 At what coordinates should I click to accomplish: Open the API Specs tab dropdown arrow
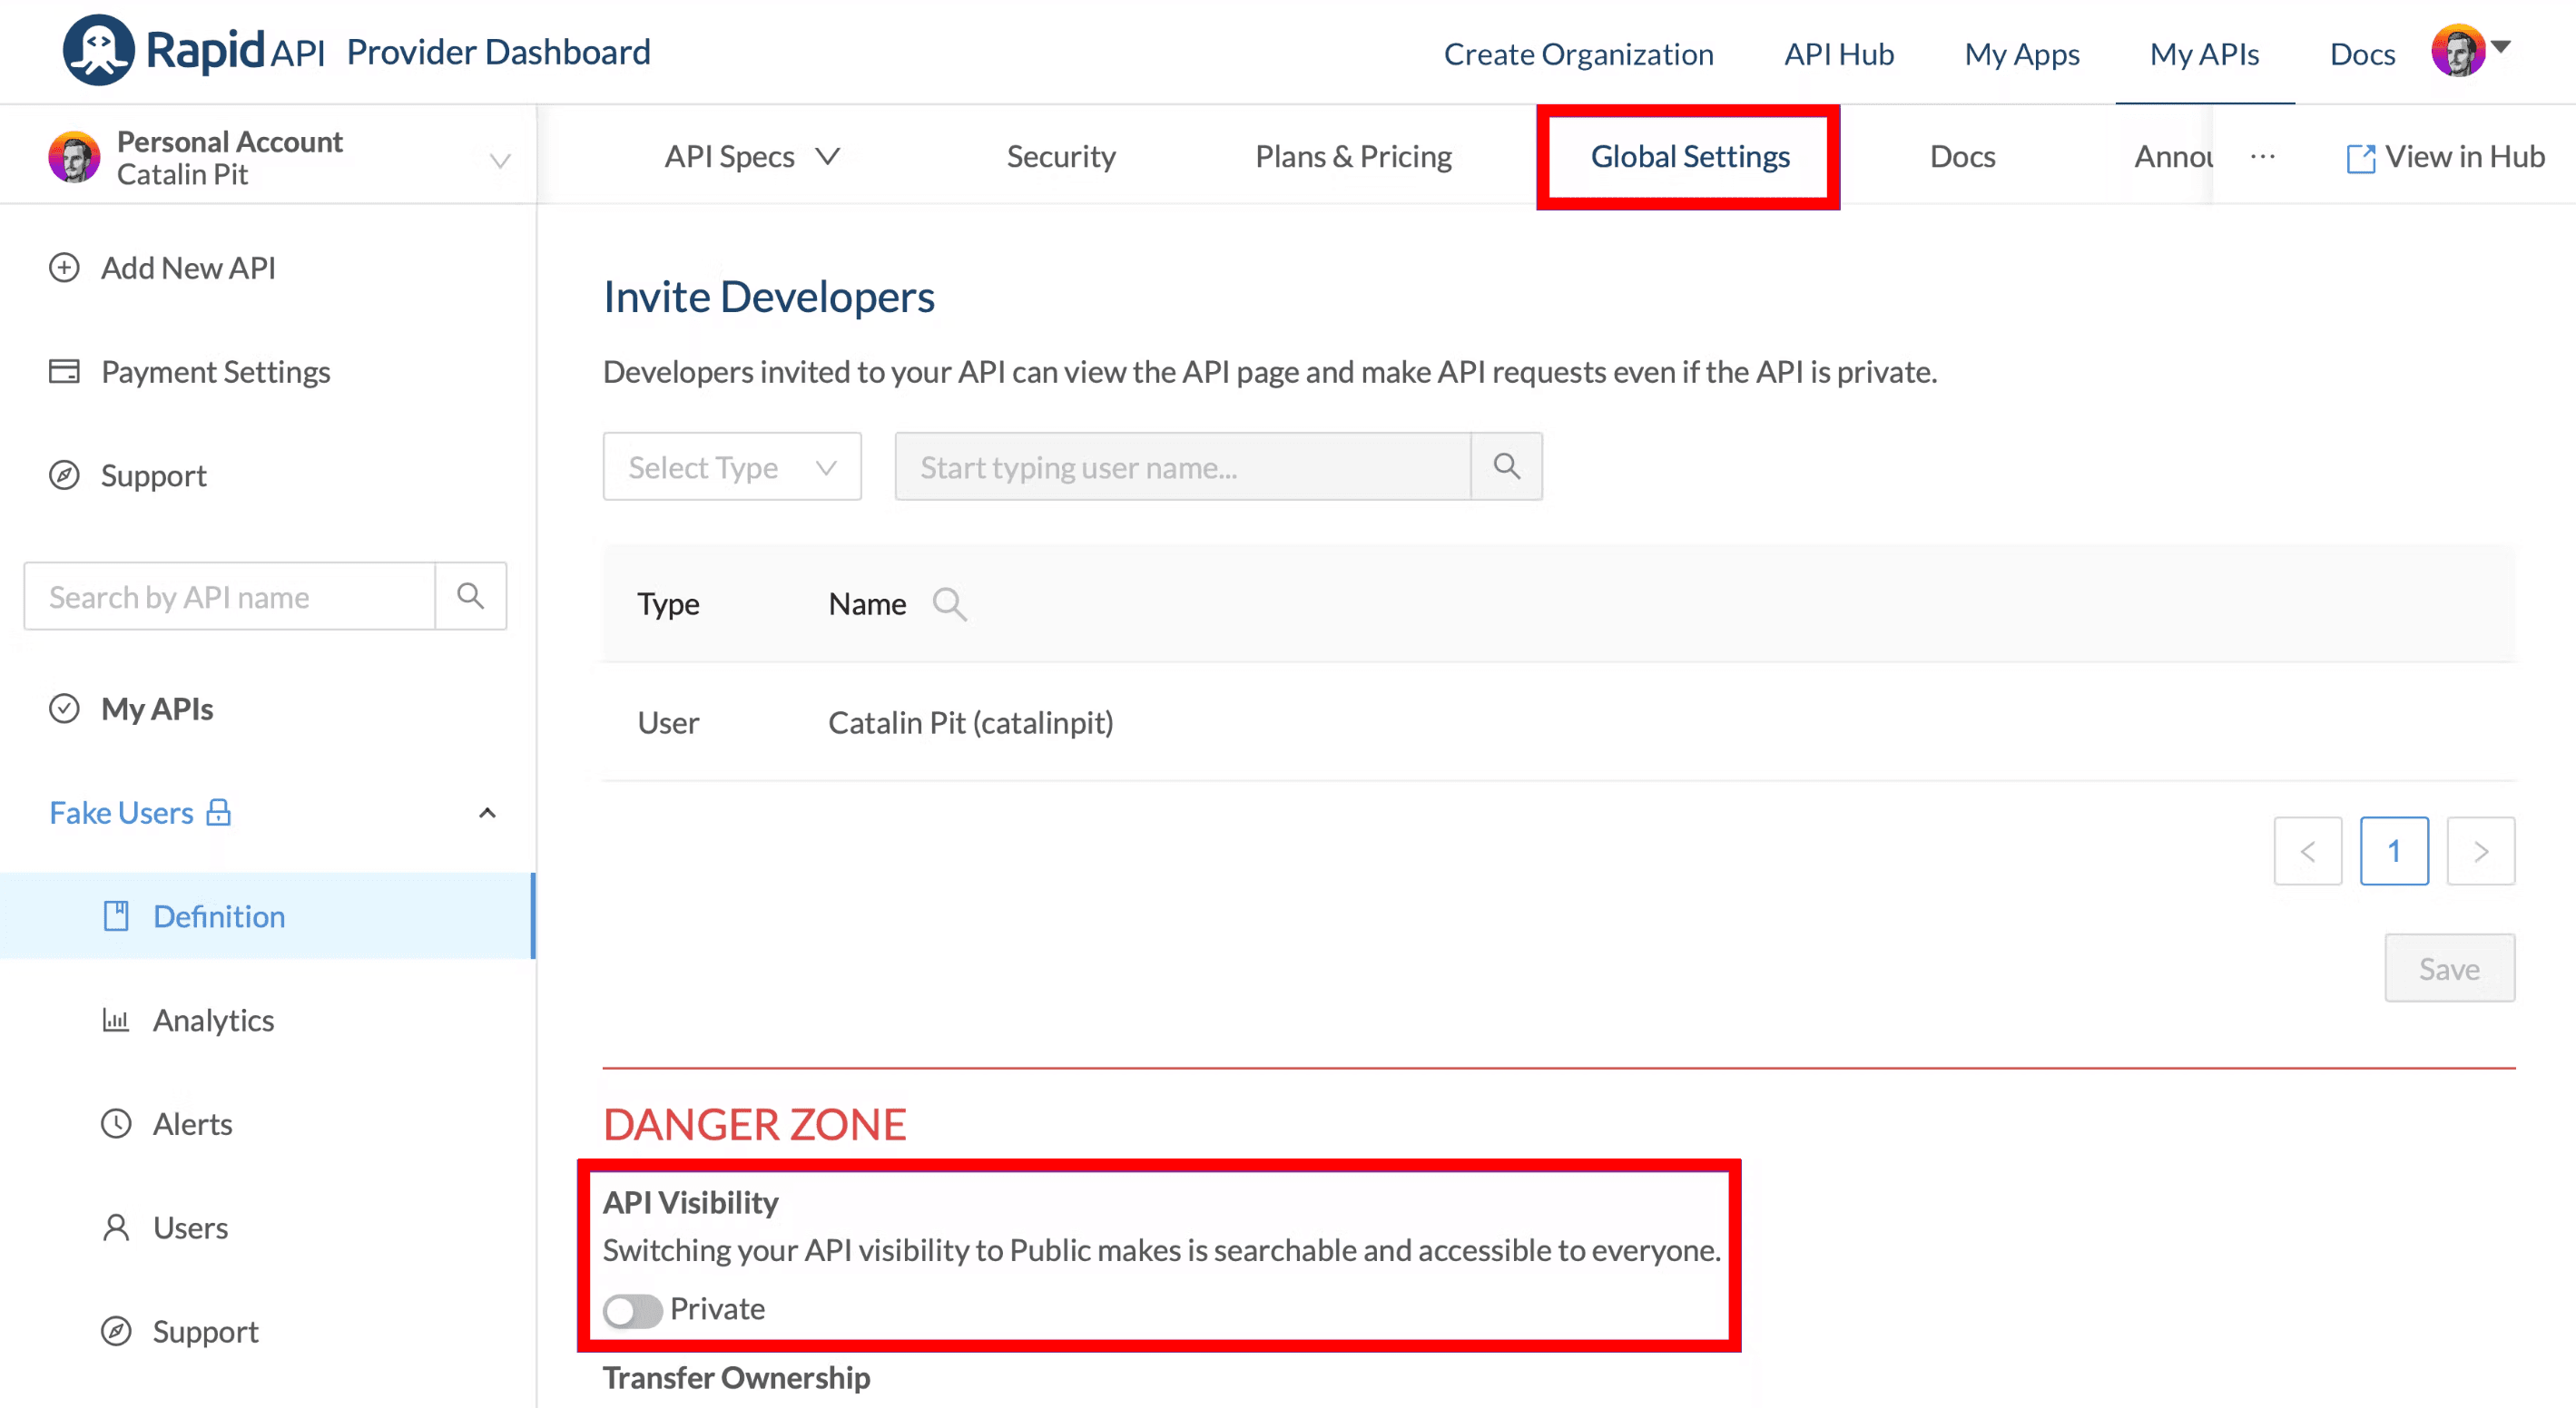click(x=827, y=156)
